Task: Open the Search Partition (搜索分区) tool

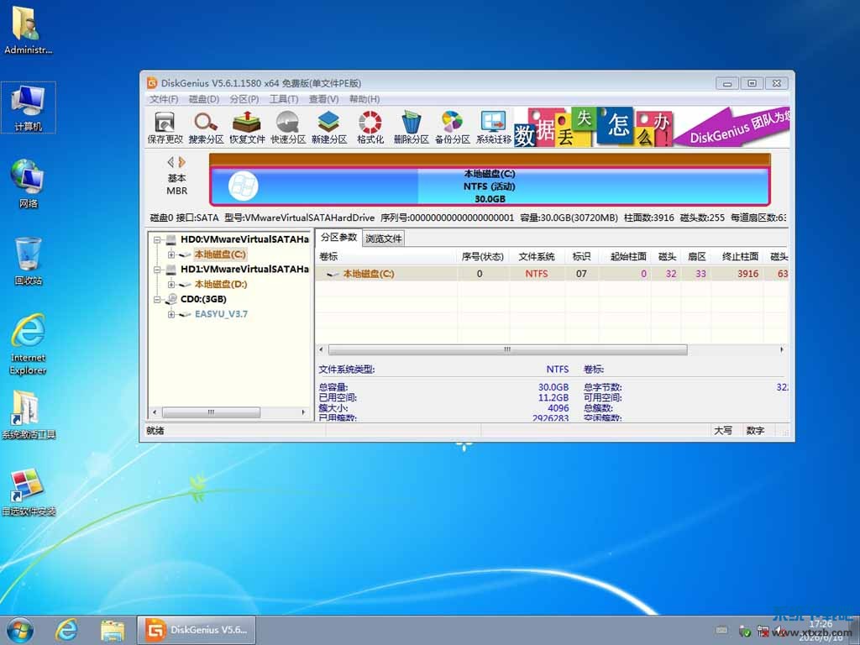Action: point(207,128)
